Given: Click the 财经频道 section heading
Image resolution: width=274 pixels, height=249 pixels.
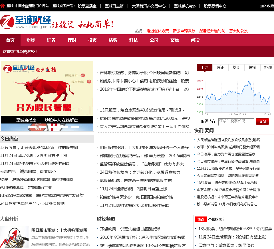Looking at the screenshot, I should [x=106, y=219].
